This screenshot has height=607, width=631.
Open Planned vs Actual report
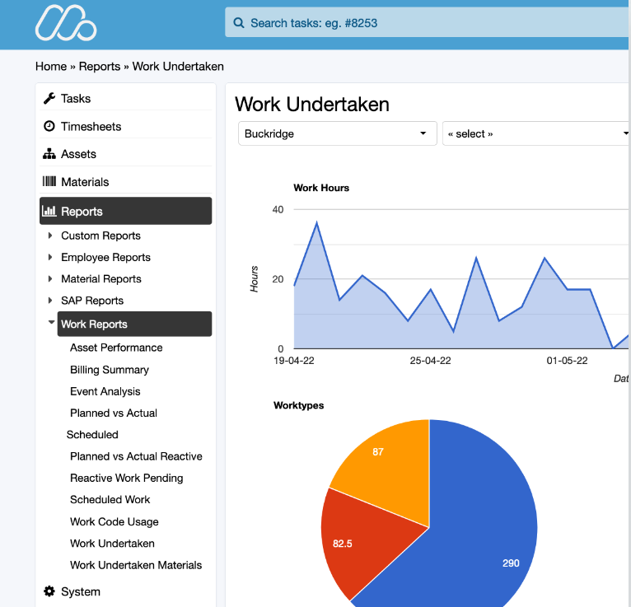pos(114,413)
